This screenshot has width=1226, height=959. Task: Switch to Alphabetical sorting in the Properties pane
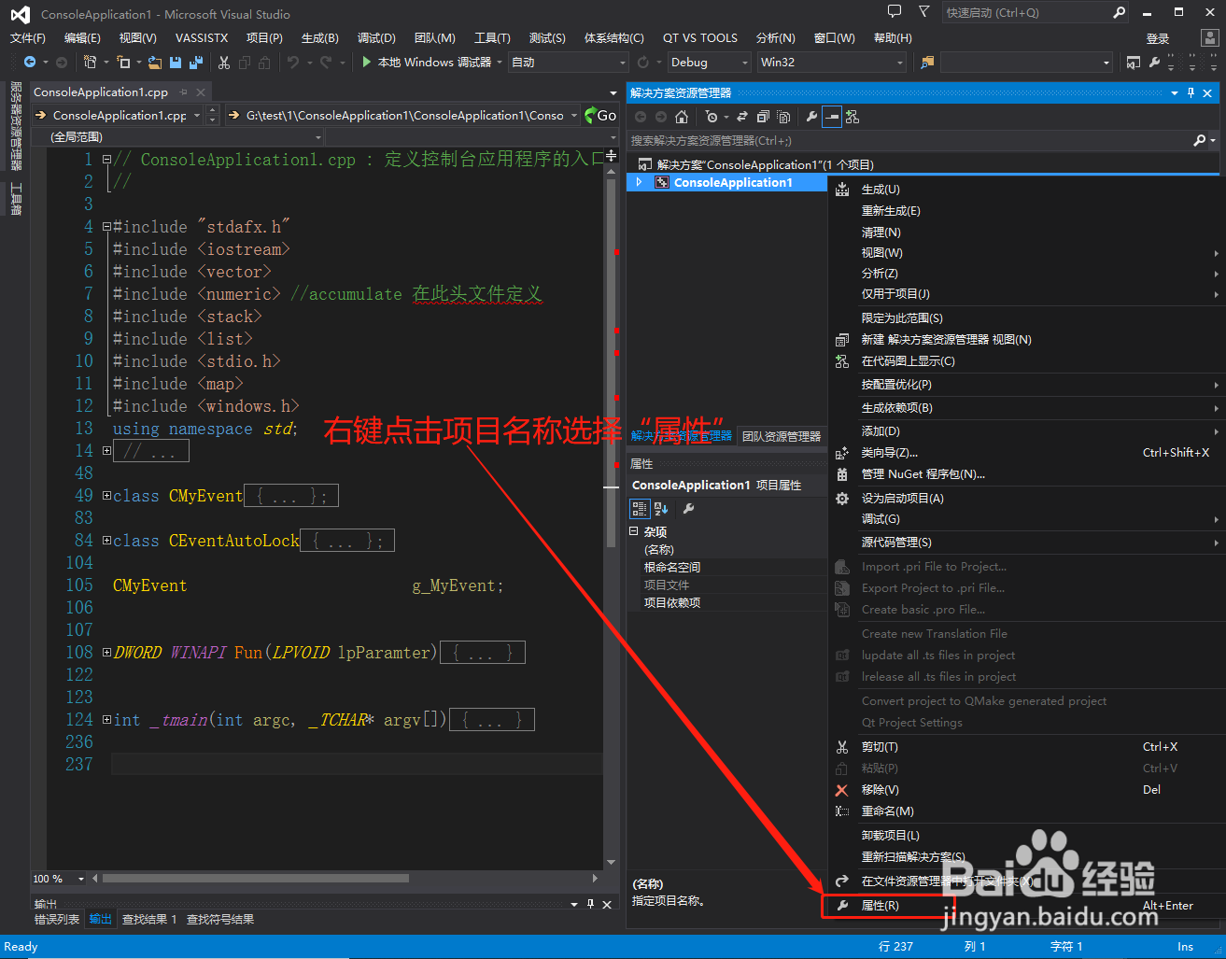[x=660, y=508]
